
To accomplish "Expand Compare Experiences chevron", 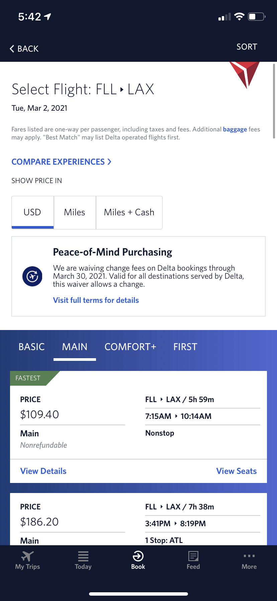I will (109, 162).
